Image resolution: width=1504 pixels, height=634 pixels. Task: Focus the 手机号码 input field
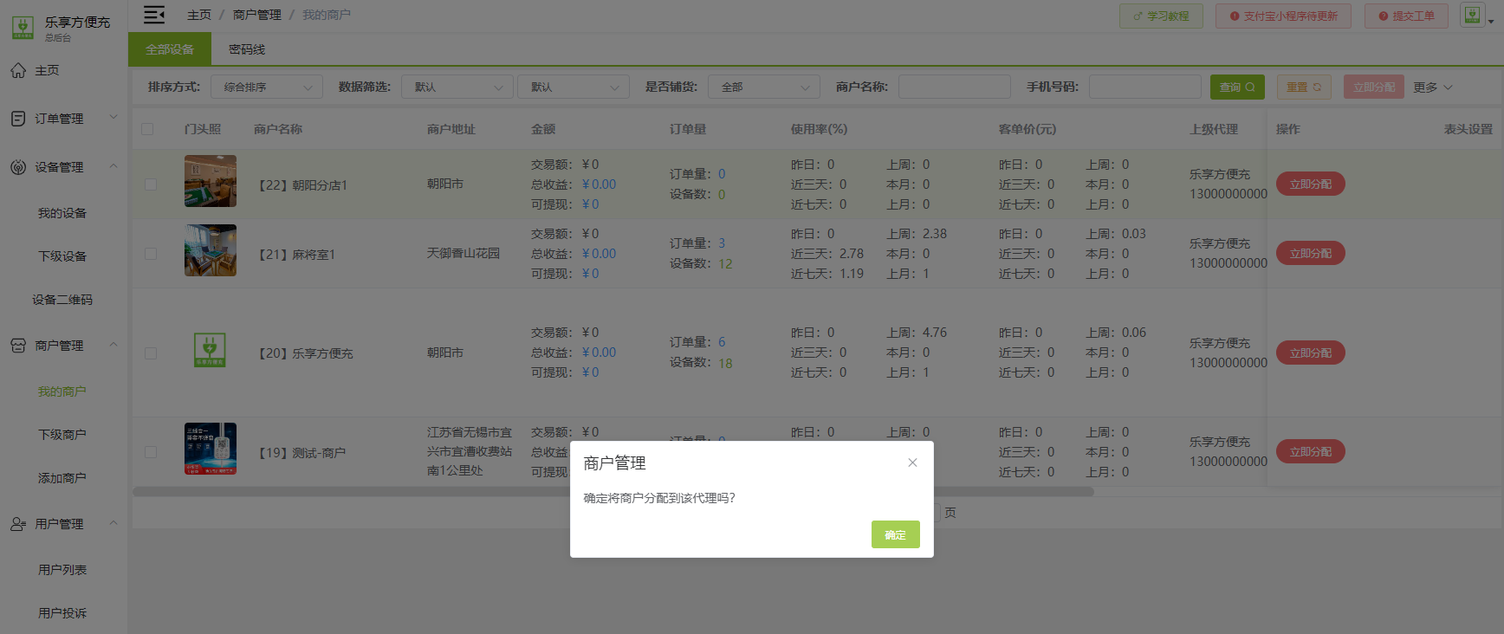[1145, 87]
